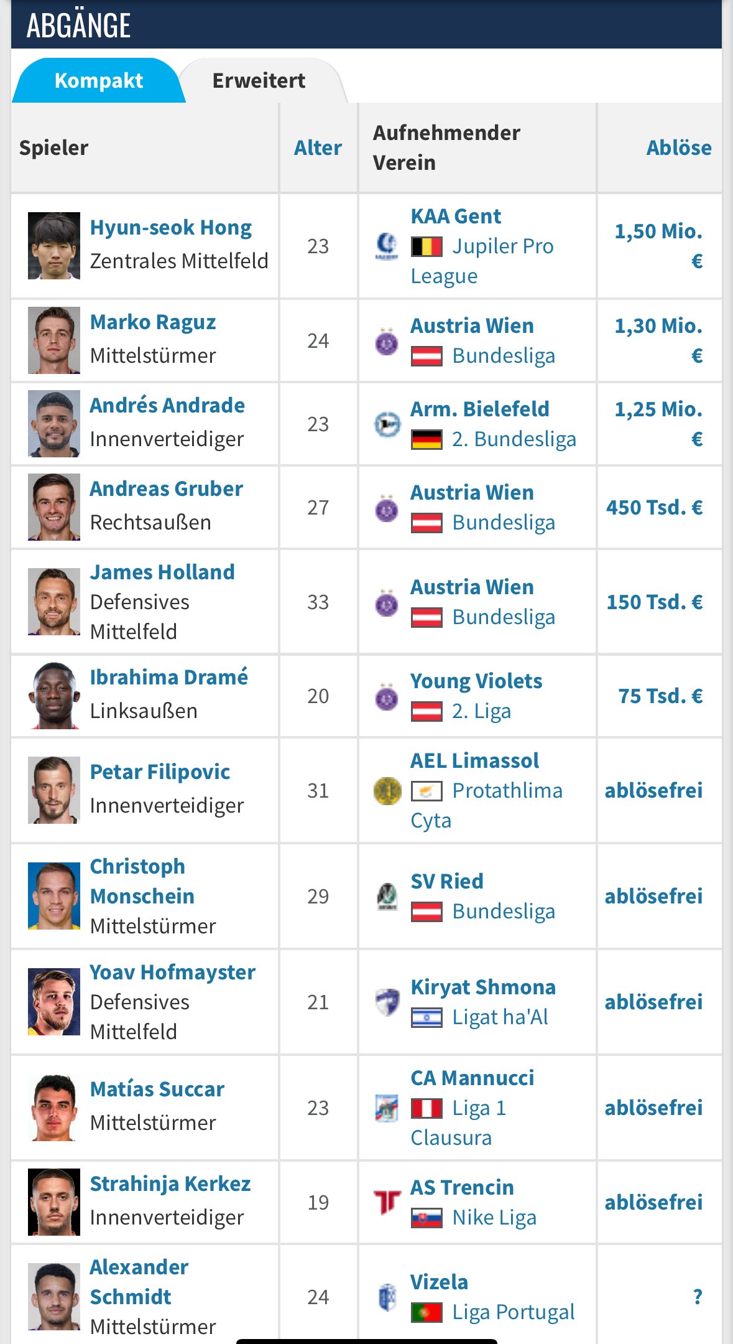
Task: Sort the table by Alter column
Action: 318,148
